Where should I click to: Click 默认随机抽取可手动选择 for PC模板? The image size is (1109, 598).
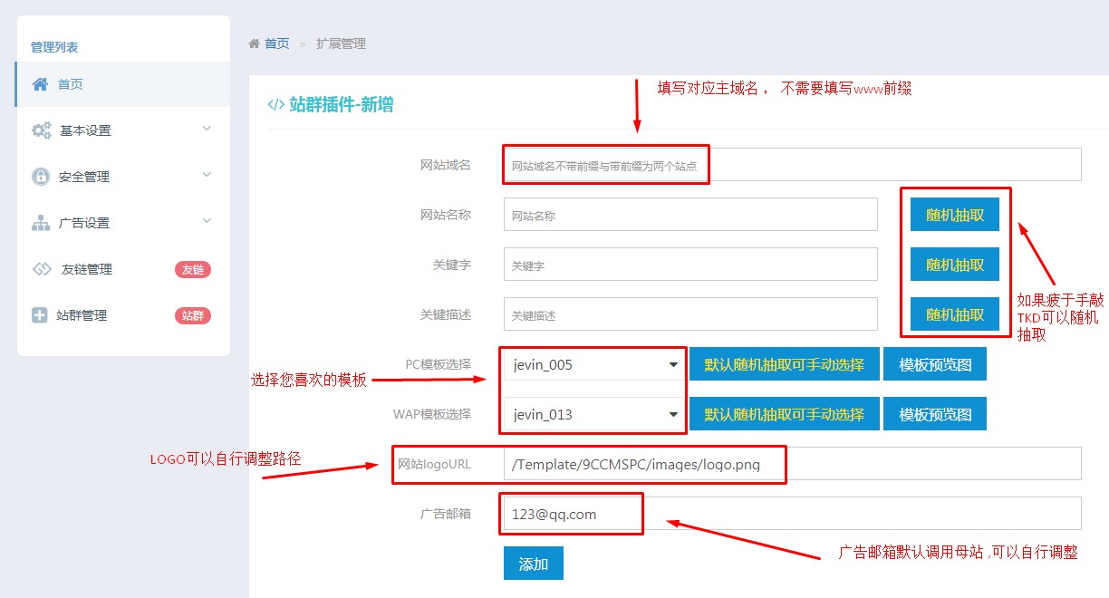[785, 364]
